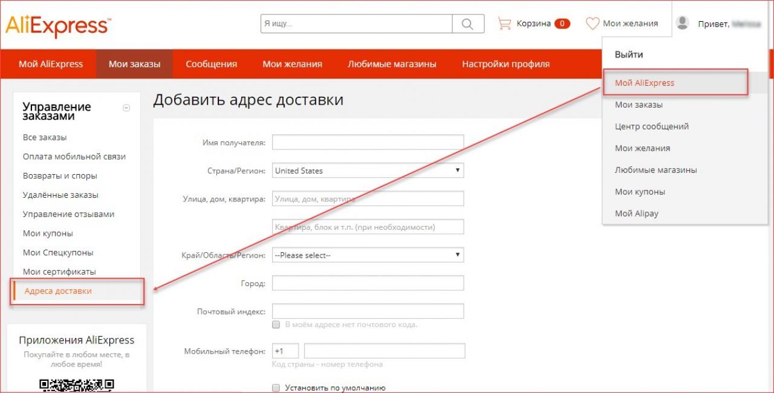Open Оплата мобильной связи link

[74, 157]
